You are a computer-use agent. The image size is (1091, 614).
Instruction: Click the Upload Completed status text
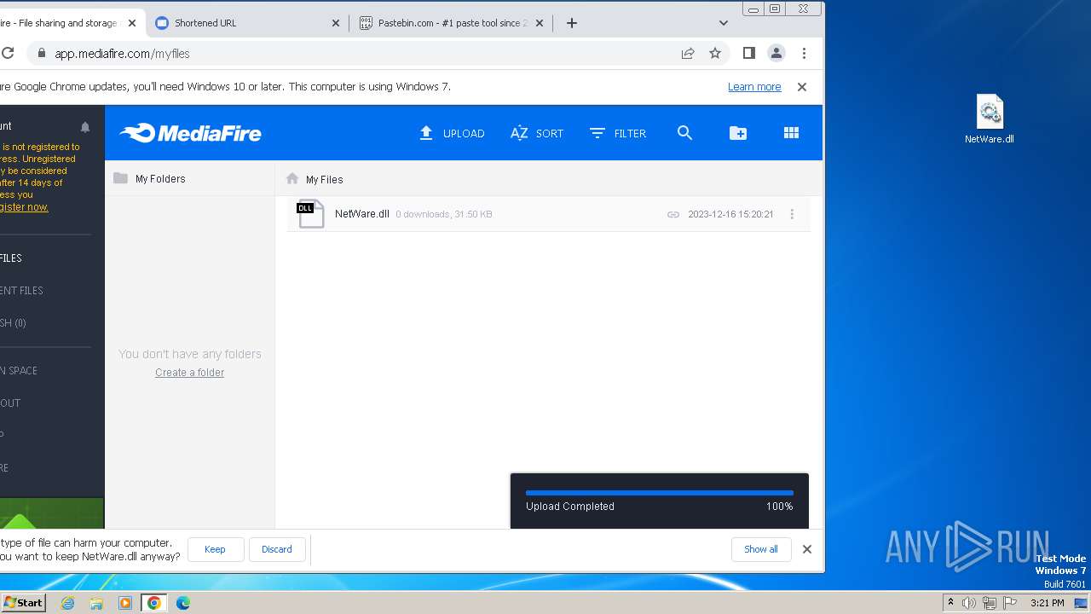570,507
